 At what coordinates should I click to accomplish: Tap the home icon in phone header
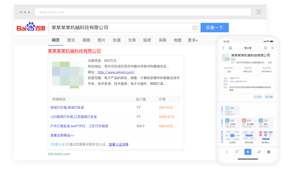point(230,48)
